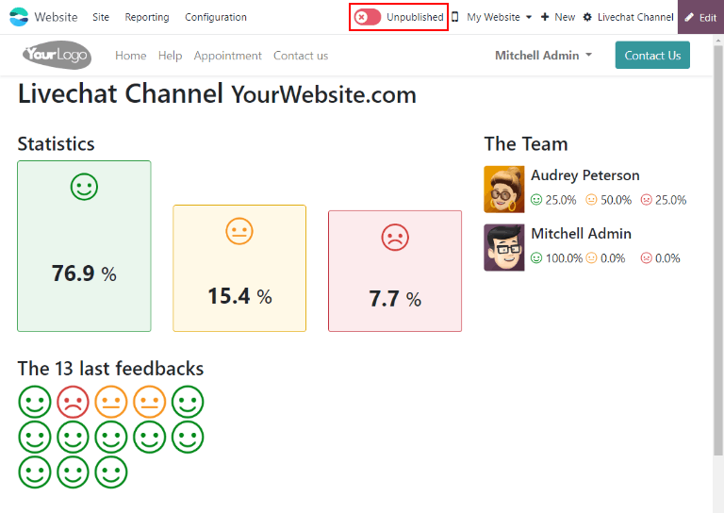This screenshot has width=724, height=513.
Task: Go to the Appointment page link
Action: point(227,56)
